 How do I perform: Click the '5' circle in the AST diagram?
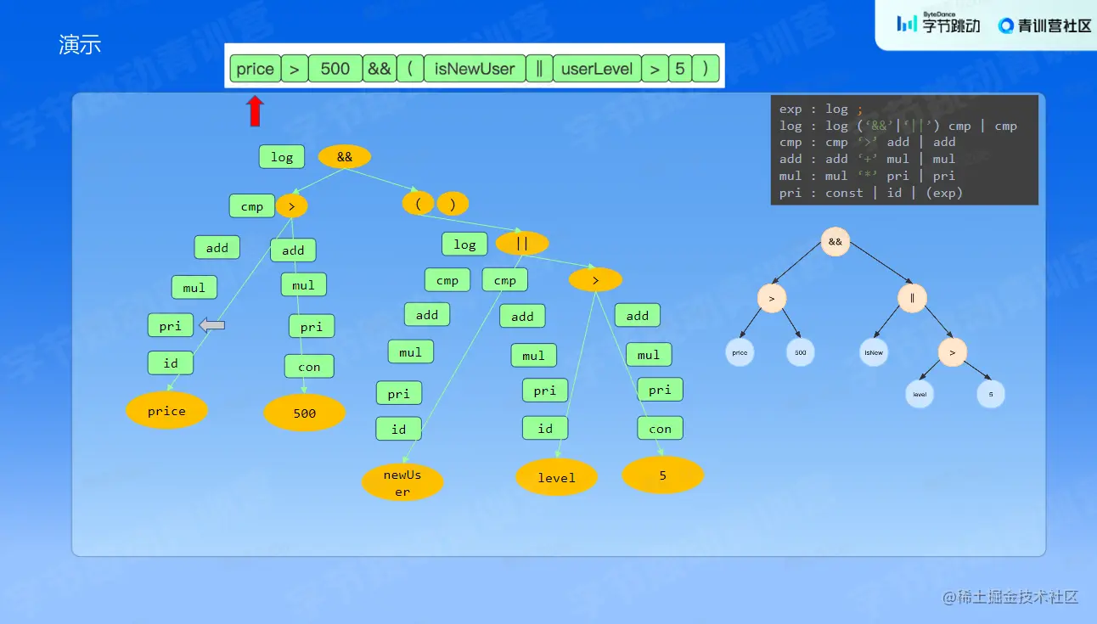click(991, 394)
